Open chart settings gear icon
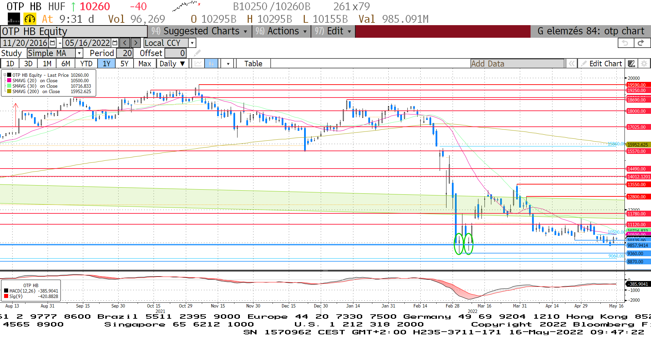 tap(644, 64)
